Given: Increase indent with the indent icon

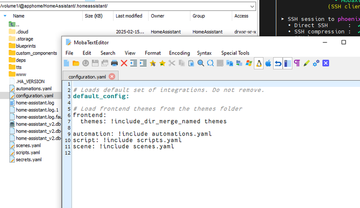Looking at the screenshot, I should [x=143, y=63].
